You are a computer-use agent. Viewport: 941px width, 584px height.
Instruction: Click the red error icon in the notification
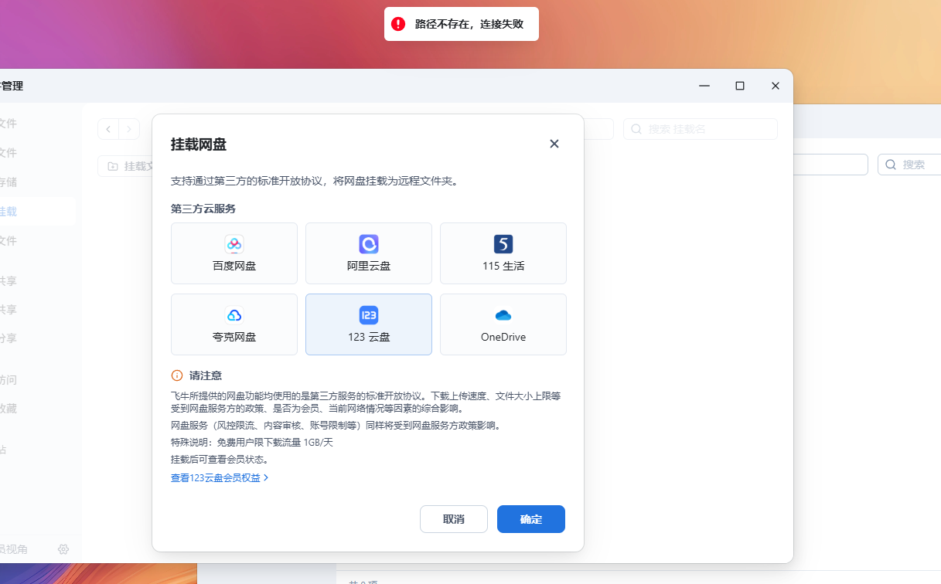(398, 24)
